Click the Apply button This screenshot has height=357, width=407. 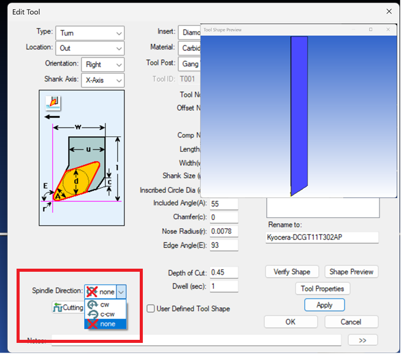pos(324,305)
